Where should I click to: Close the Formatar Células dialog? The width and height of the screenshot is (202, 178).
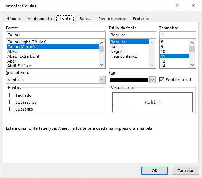click(x=193, y=6)
